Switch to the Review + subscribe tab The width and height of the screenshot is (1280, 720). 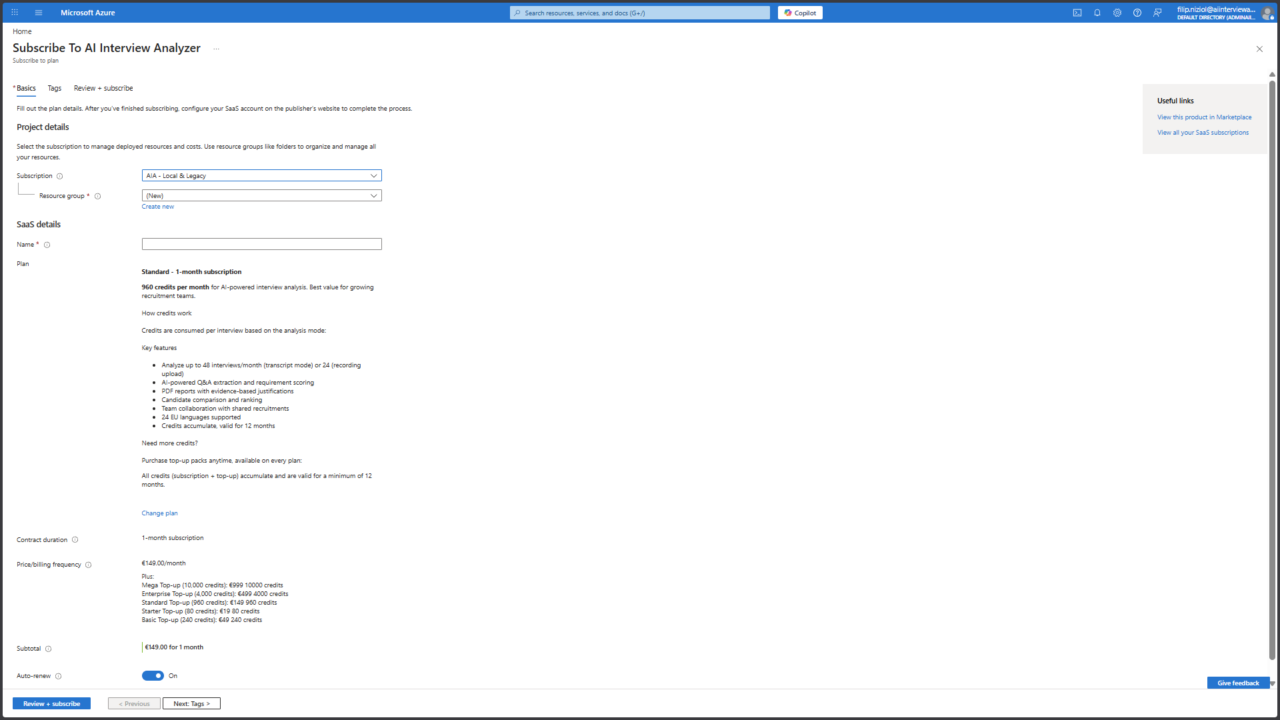[103, 88]
